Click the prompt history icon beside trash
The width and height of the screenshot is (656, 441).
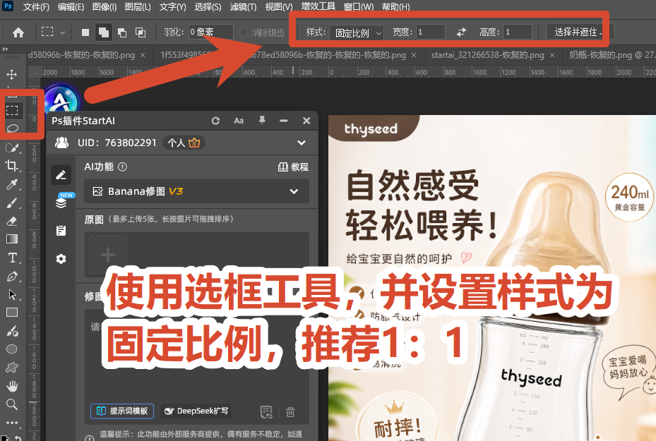(x=266, y=412)
